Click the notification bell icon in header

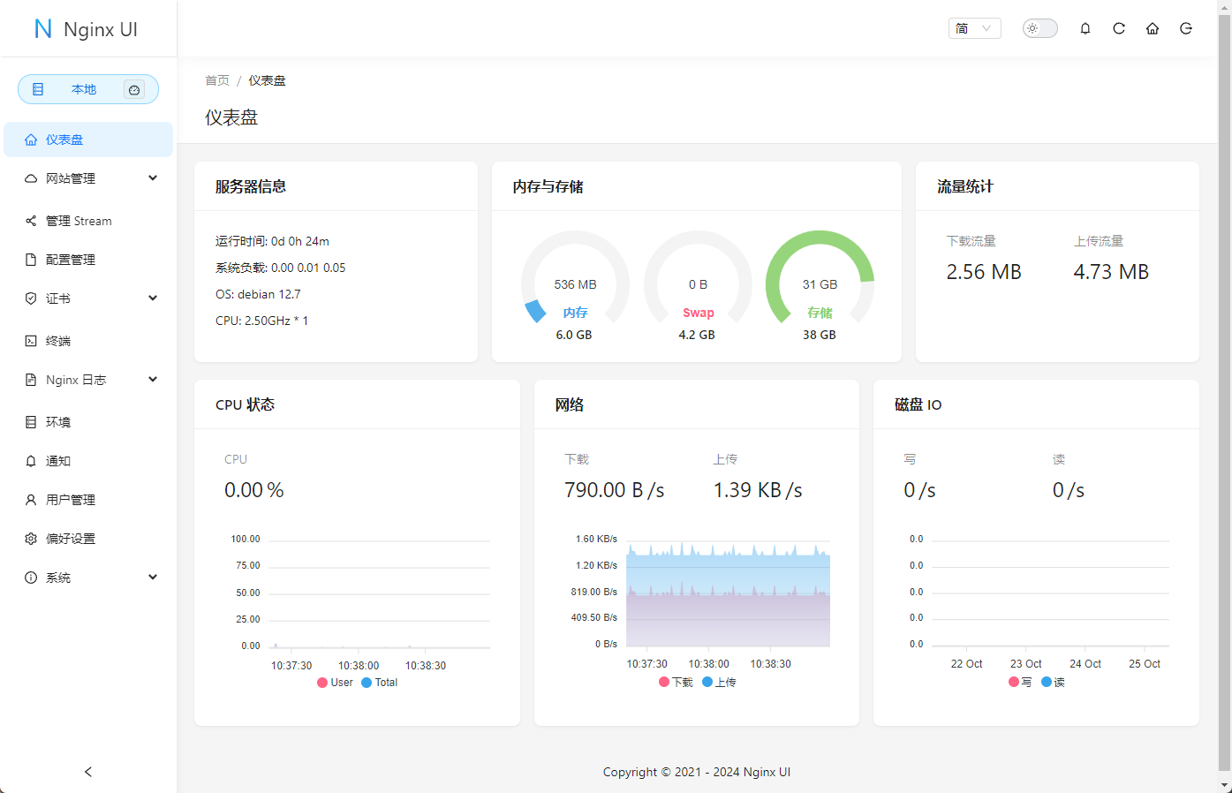[x=1085, y=28]
